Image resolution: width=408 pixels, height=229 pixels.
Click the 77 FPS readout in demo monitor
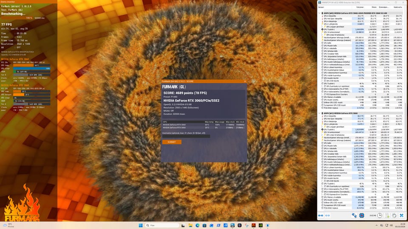coord(6,25)
